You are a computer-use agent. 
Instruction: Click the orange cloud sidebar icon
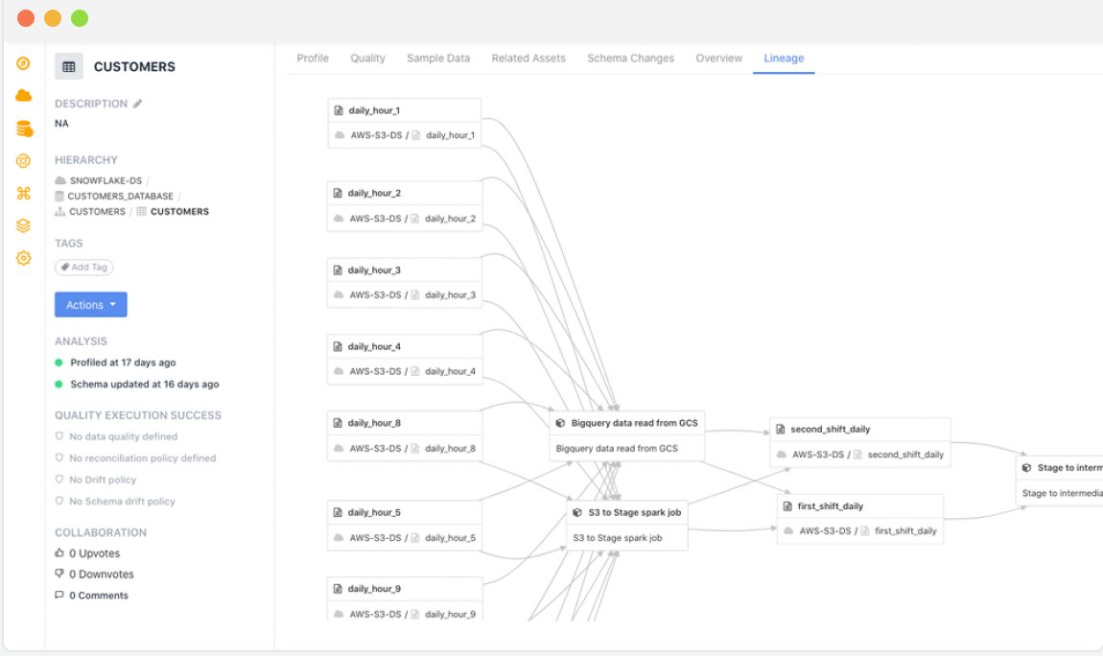[24, 96]
